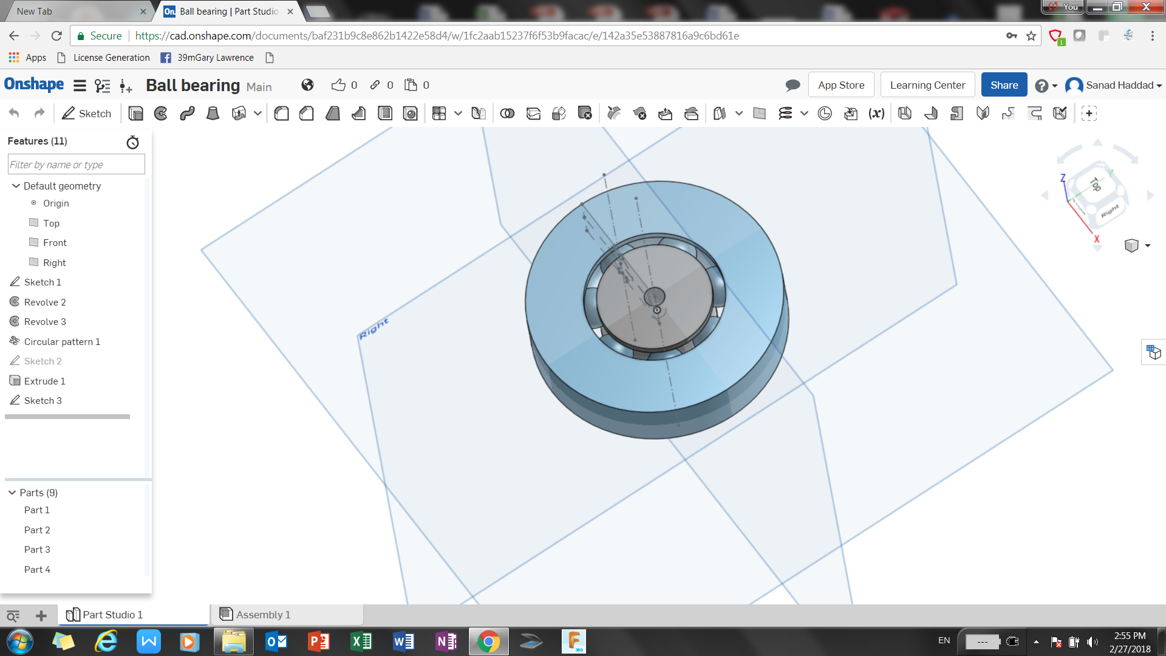Click the feature filter input field
Image resolution: width=1166 pixels, height=656 pixels.
76,165
